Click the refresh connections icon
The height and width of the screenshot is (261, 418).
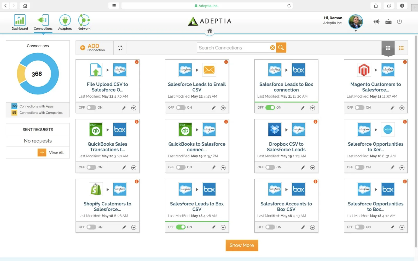pos(120,48)
